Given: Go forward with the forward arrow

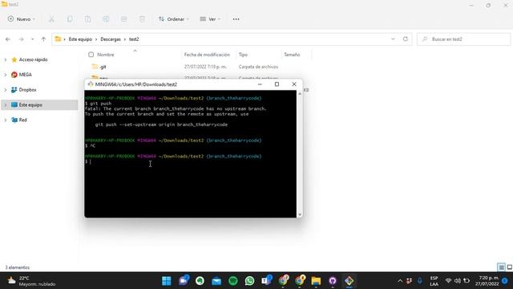Looking at the screenshot, I should coord(22,39).
